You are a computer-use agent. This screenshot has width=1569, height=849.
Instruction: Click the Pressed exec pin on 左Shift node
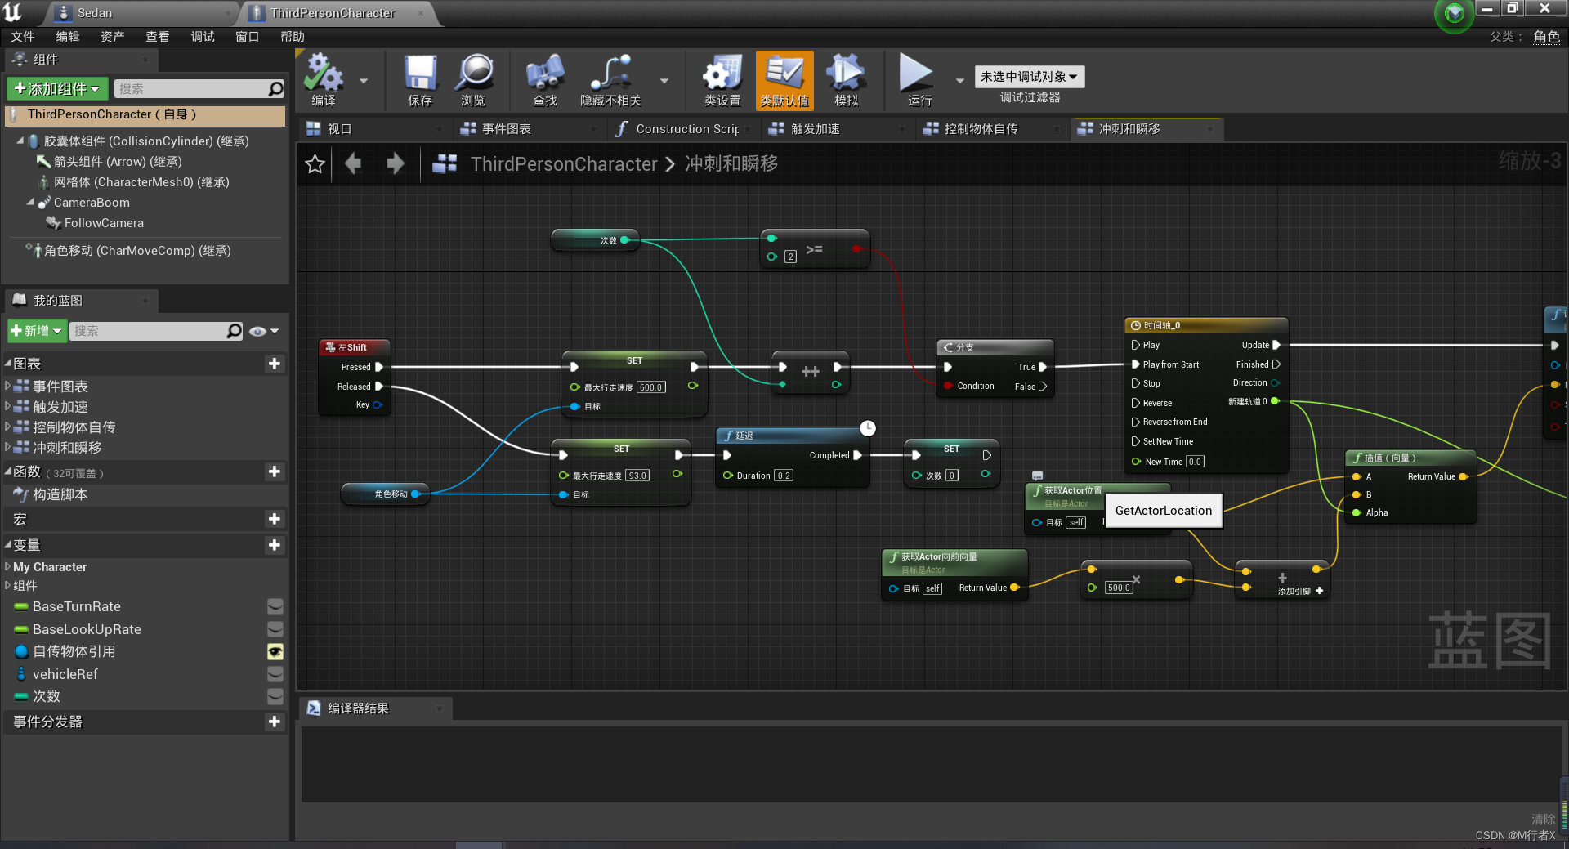379,367
